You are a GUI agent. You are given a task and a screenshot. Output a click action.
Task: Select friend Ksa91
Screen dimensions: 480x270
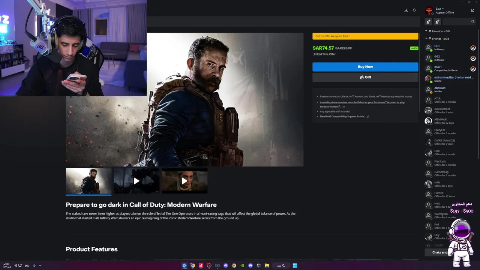(450, 69)
